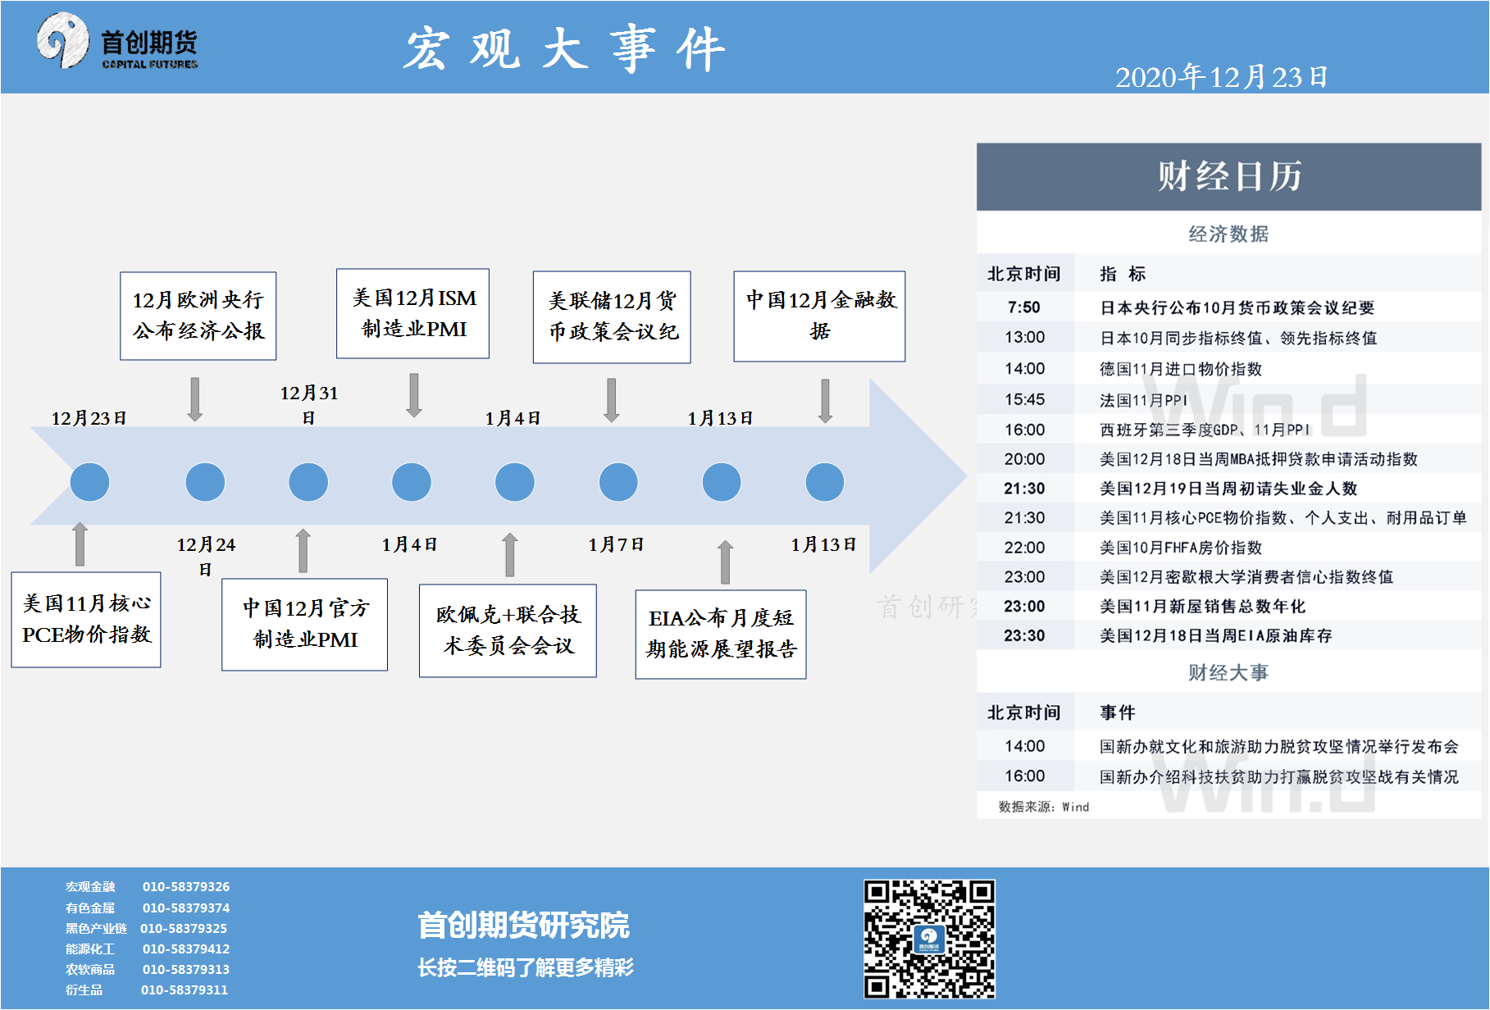Click the up arrow above 欧佩克+联合技术委员会会议 box
1490x1010 pixels.
point(509,554)
